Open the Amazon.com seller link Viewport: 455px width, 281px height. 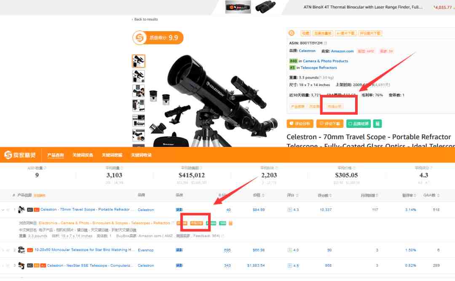coord(342,51)
